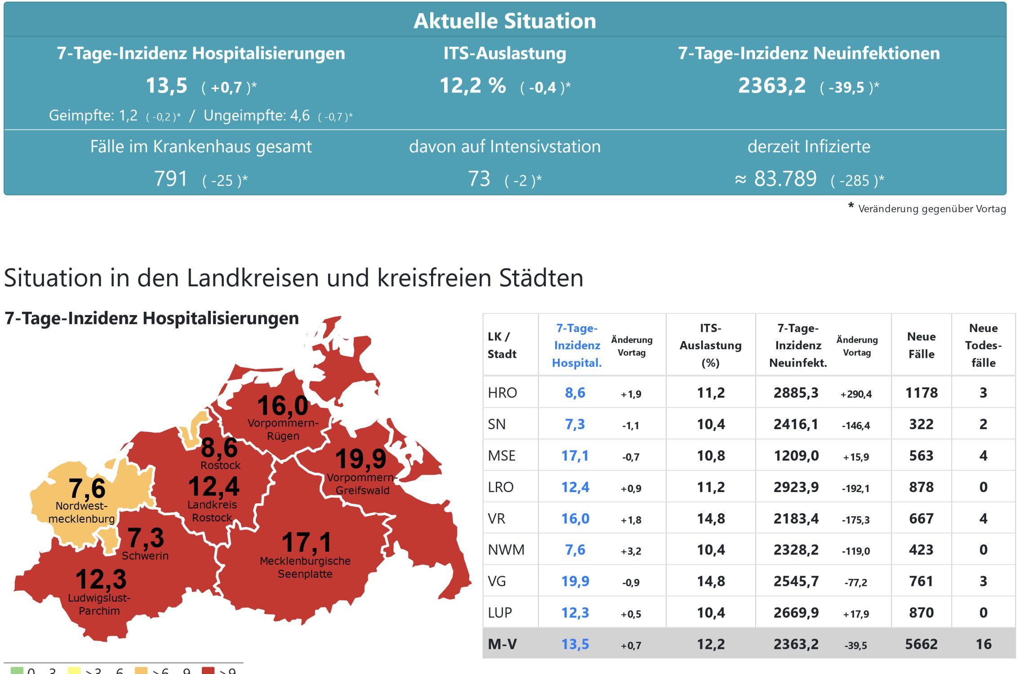Click the green legend color swatch

click(17, 670)
